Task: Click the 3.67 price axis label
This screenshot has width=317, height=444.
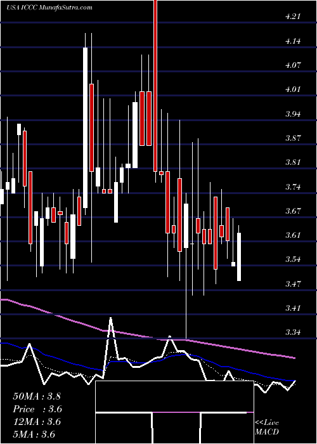Action: pyautogui.click(x=293, y=211)
